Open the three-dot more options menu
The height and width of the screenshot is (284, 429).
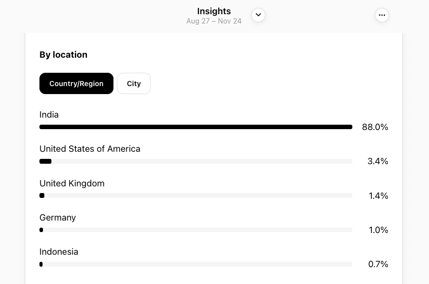point(382,15)
